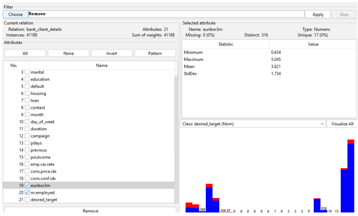The height and width of the screenshot is (216, 358).
Task: Check the poutcome attribute checkbox
Action: tap(27, 157)
